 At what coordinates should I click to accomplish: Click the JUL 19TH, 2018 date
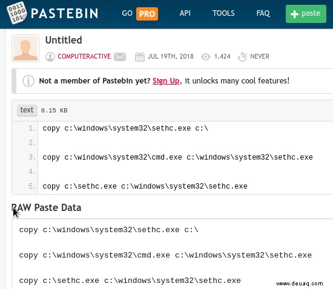click(171, 56)
